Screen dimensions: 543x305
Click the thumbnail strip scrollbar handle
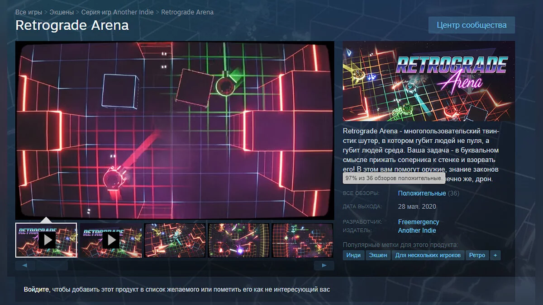[x=52, y=266]
